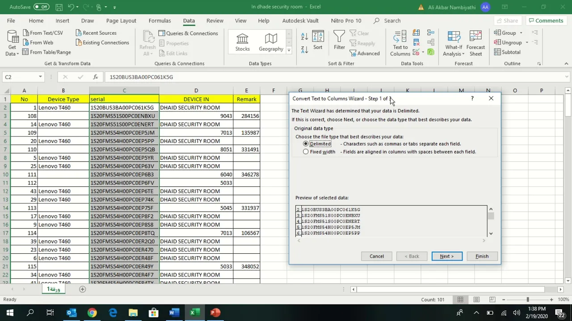
Task: Click the Undo arrow icon
Action: click(71, 7)
